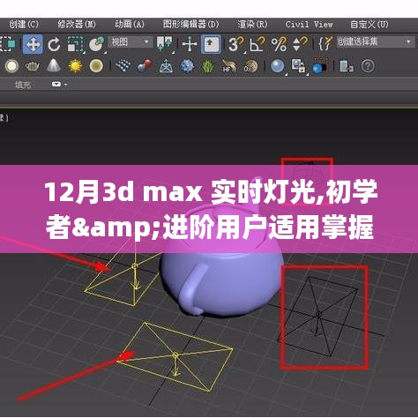Screen dimensions: 418x418
Task: Open the 修改器(M) menu
Action: 77,24
